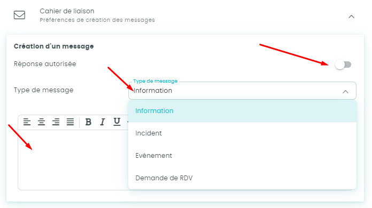Click the Type de message combo box field
The width and height of the screenshot is (372, 208).
coord(242,91)
